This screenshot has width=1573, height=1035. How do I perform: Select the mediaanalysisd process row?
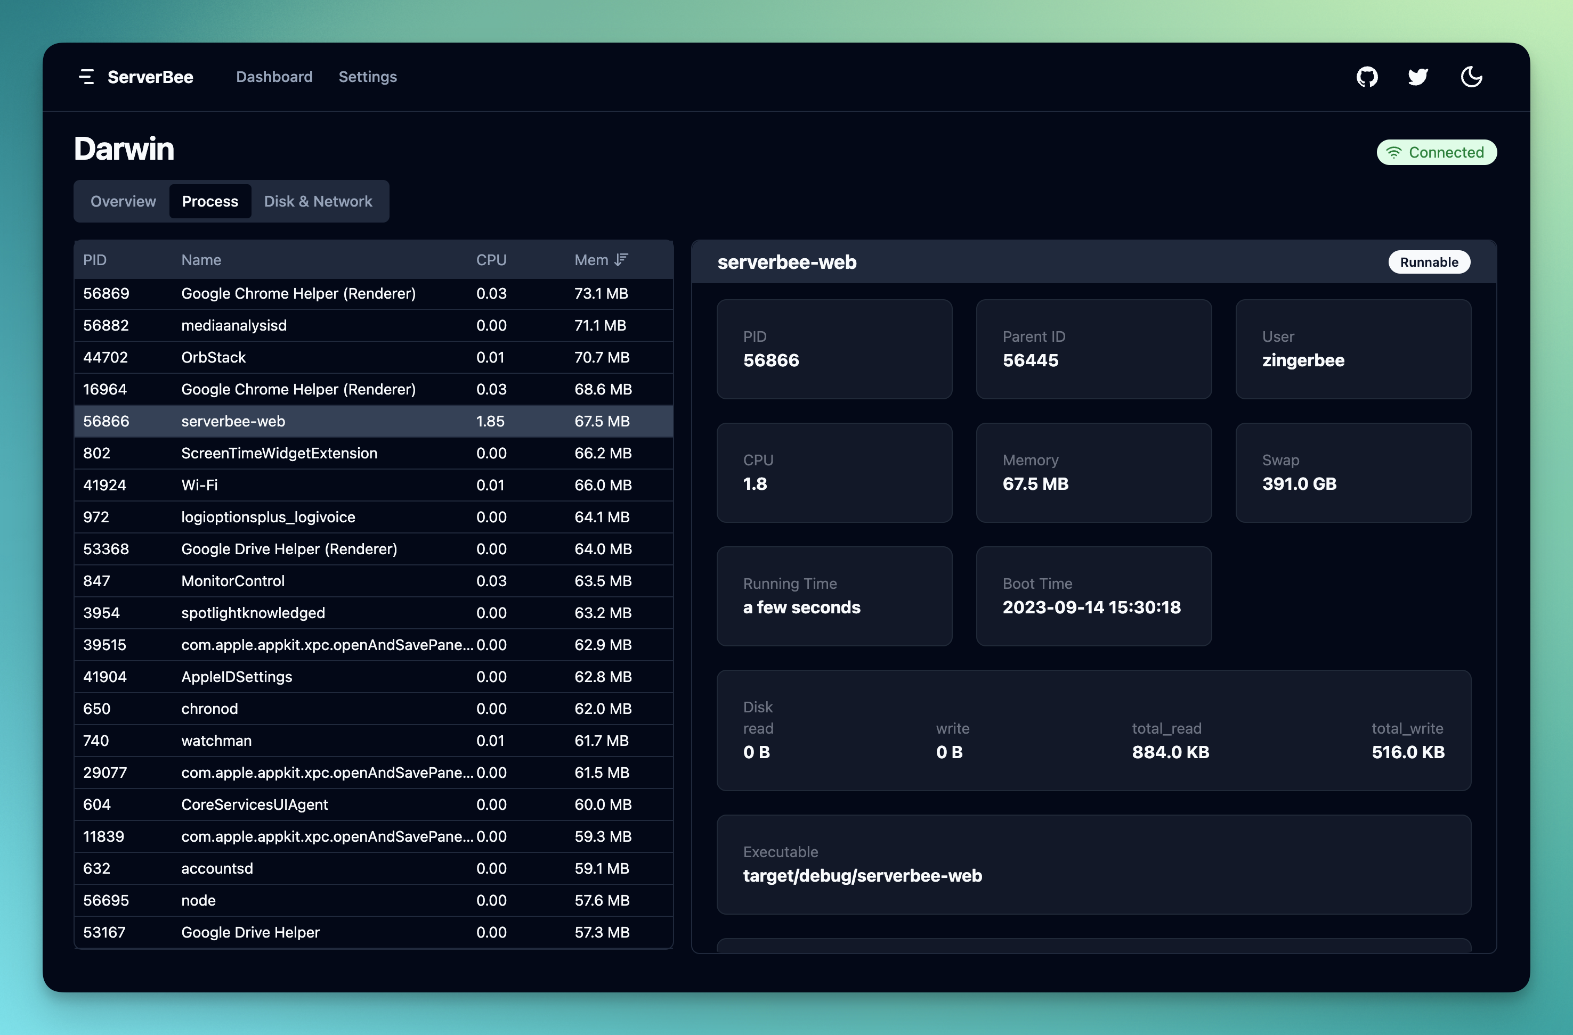tap(374, 326)
